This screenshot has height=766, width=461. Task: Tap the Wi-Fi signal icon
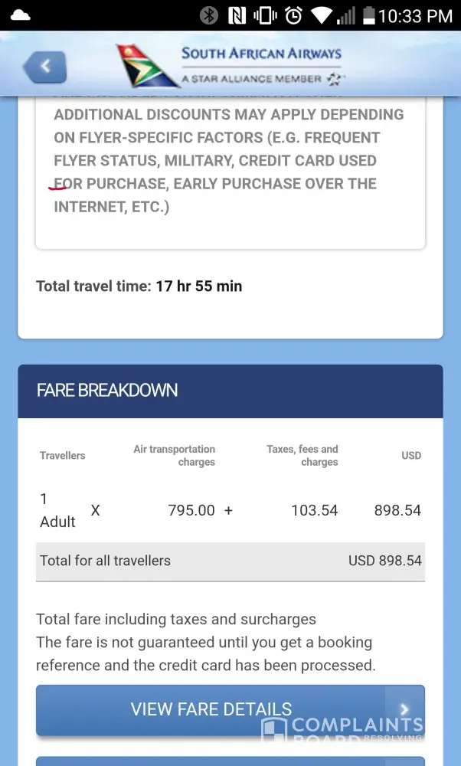point(322,15)
